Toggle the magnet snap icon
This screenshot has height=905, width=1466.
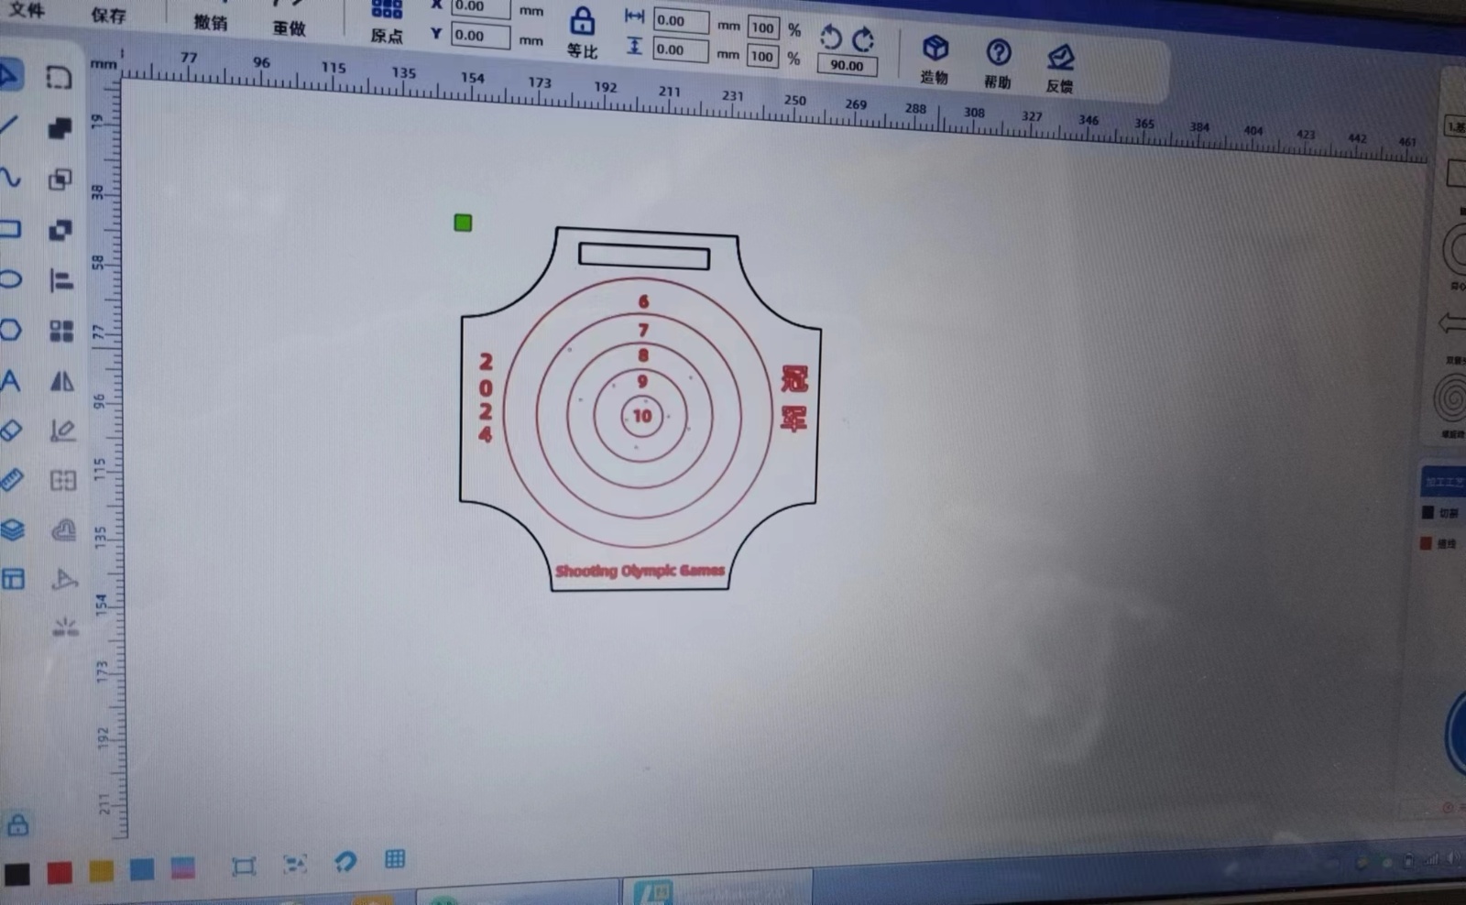(x=345, y=862)
